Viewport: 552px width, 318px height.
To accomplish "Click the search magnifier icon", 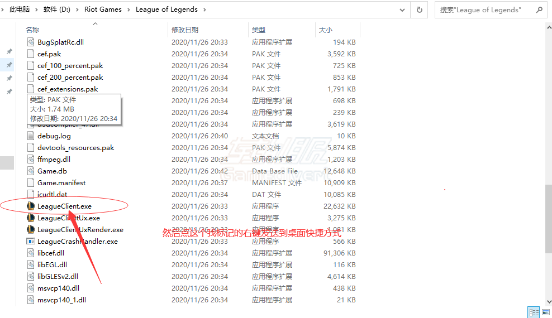I will click(539, 10).
